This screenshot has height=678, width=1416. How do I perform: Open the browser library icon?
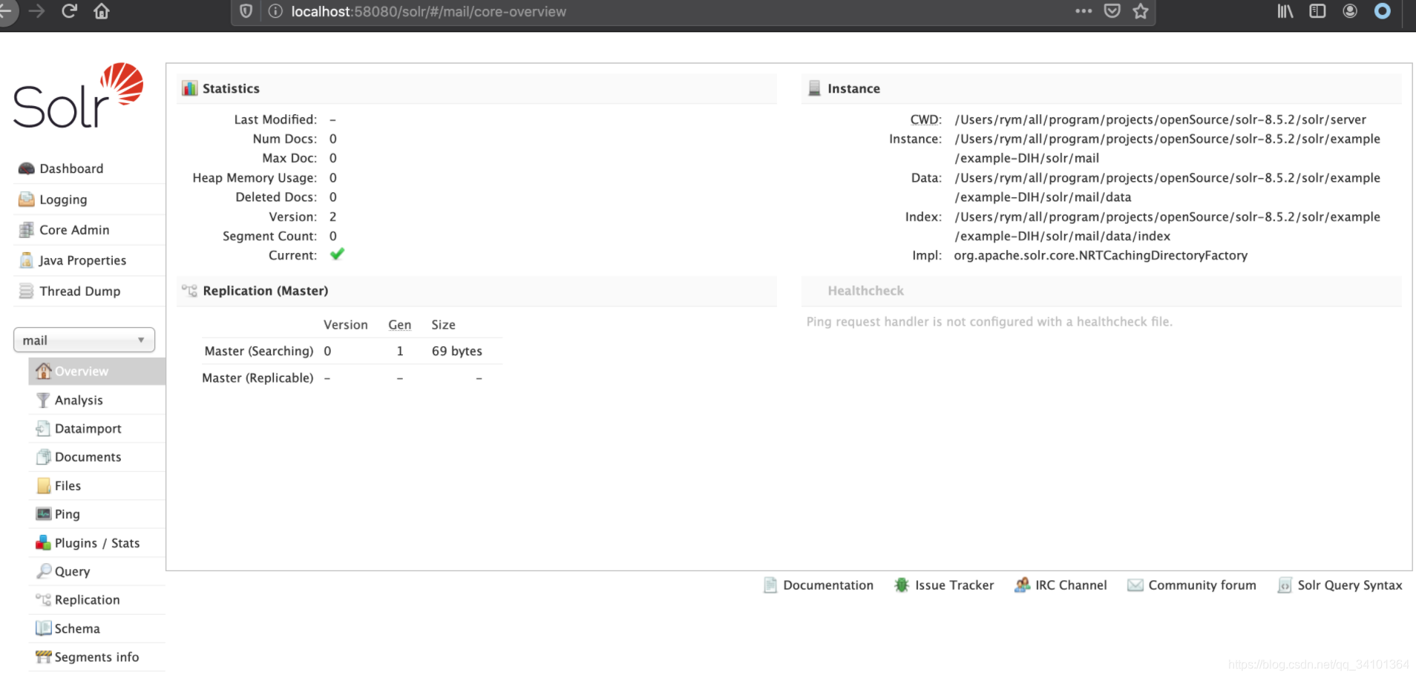tap(1285, 11)
